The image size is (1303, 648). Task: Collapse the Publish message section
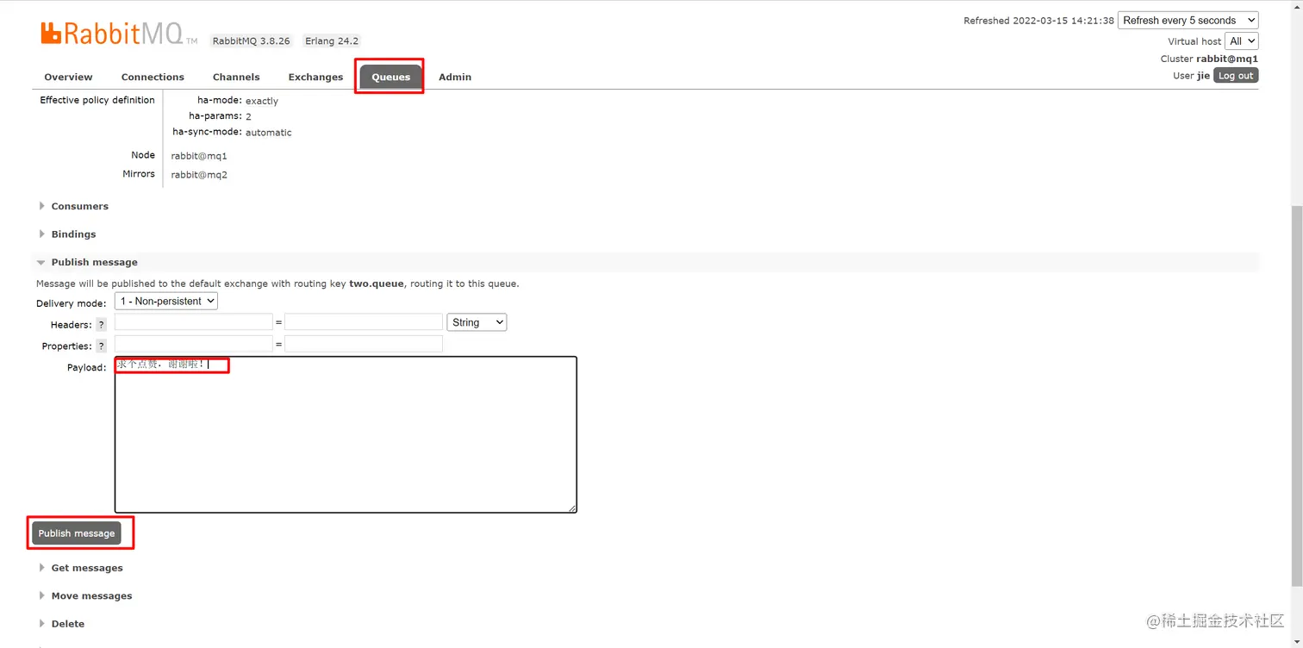(94, 262)
